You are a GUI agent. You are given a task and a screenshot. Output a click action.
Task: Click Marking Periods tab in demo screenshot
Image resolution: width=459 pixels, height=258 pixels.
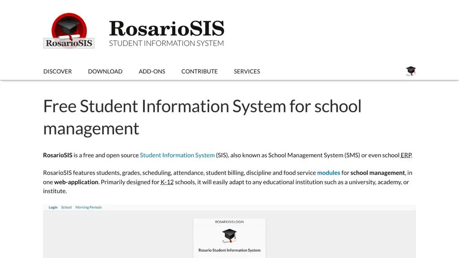88,207
